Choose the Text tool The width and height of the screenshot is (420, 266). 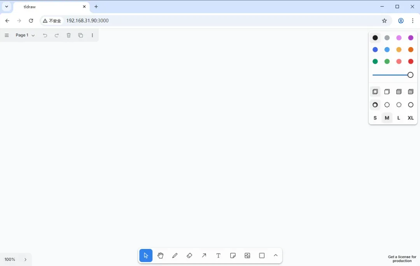click(219, 256)
